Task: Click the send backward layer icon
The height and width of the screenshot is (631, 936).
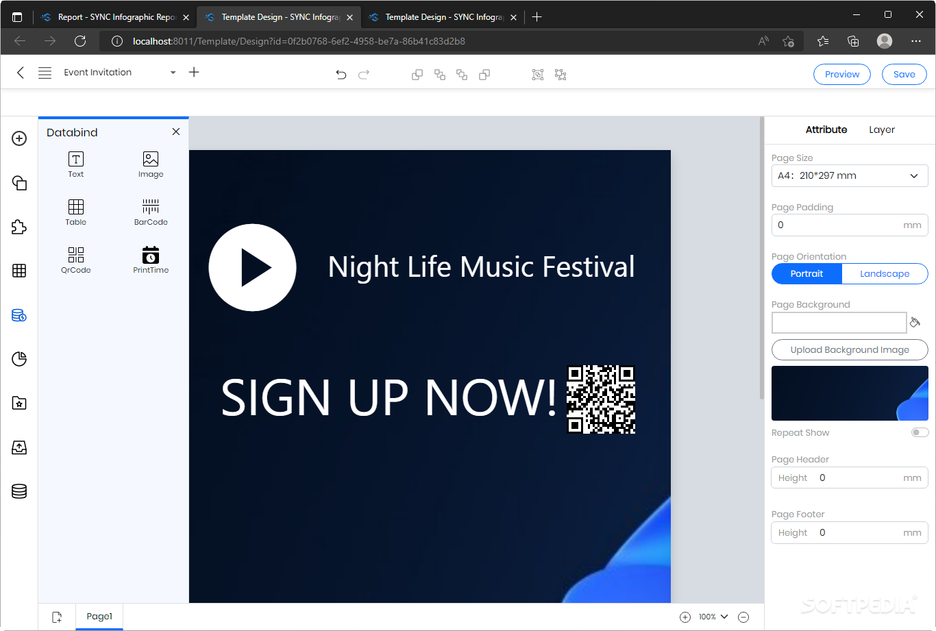Action: coord(462,75)
